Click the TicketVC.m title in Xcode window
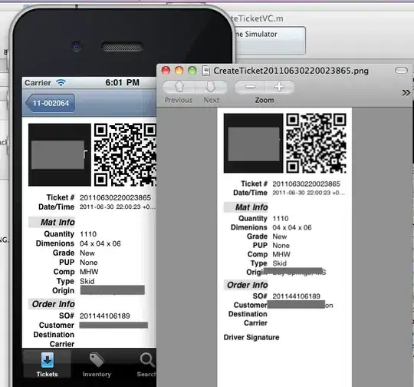The height and width of the screenshot is (387, 414). pos(257,18)
